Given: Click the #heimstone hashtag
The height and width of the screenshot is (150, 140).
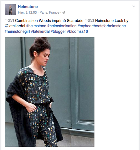Looking at the screenshot, I should coord(36,26).
